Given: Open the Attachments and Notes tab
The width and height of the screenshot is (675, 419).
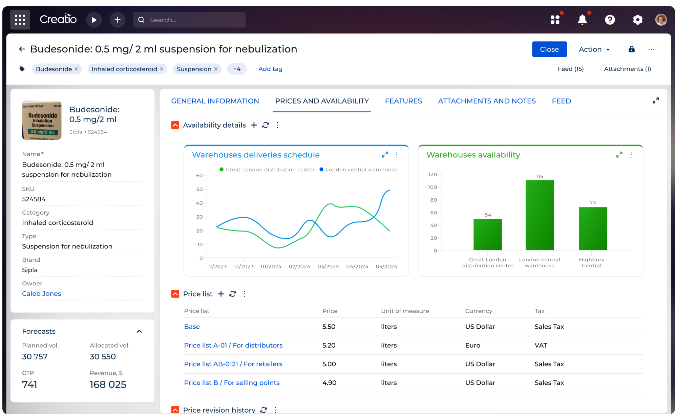Looking at the screenshot, I should pos(487,101).
